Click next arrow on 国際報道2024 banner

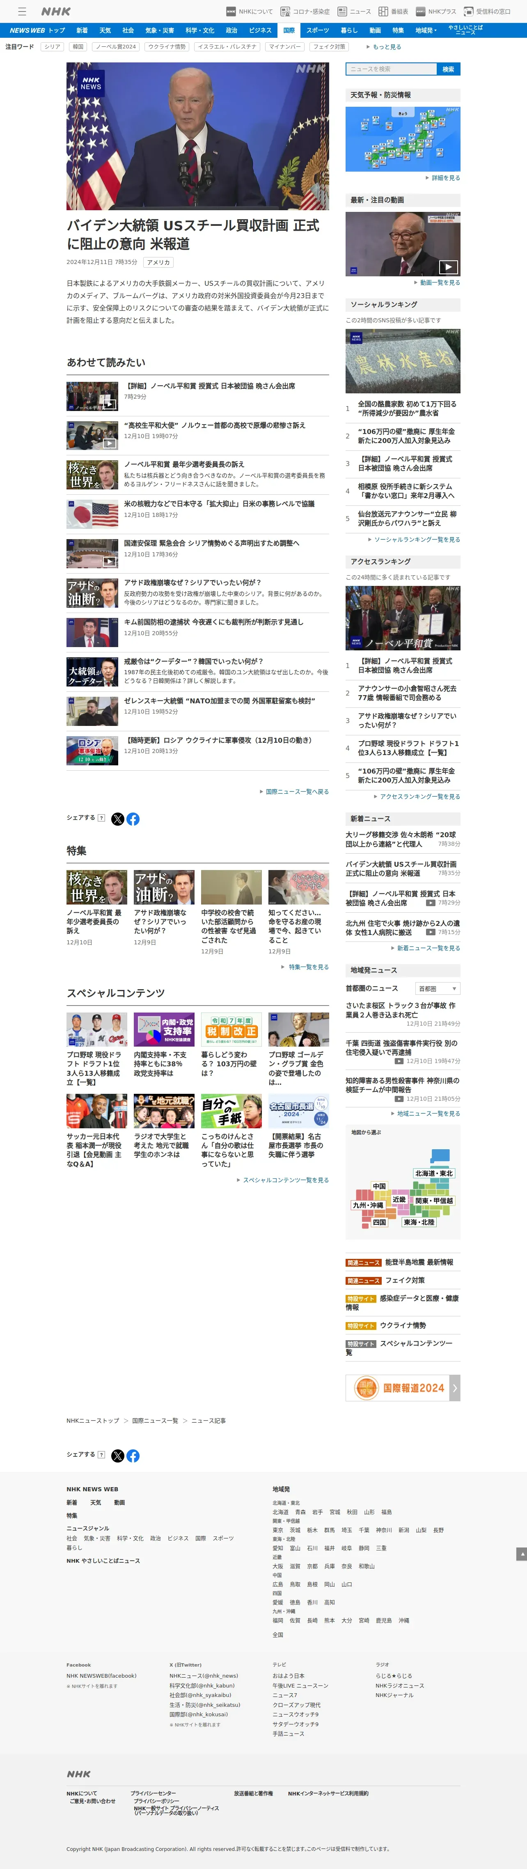(x=454, y=1388)
